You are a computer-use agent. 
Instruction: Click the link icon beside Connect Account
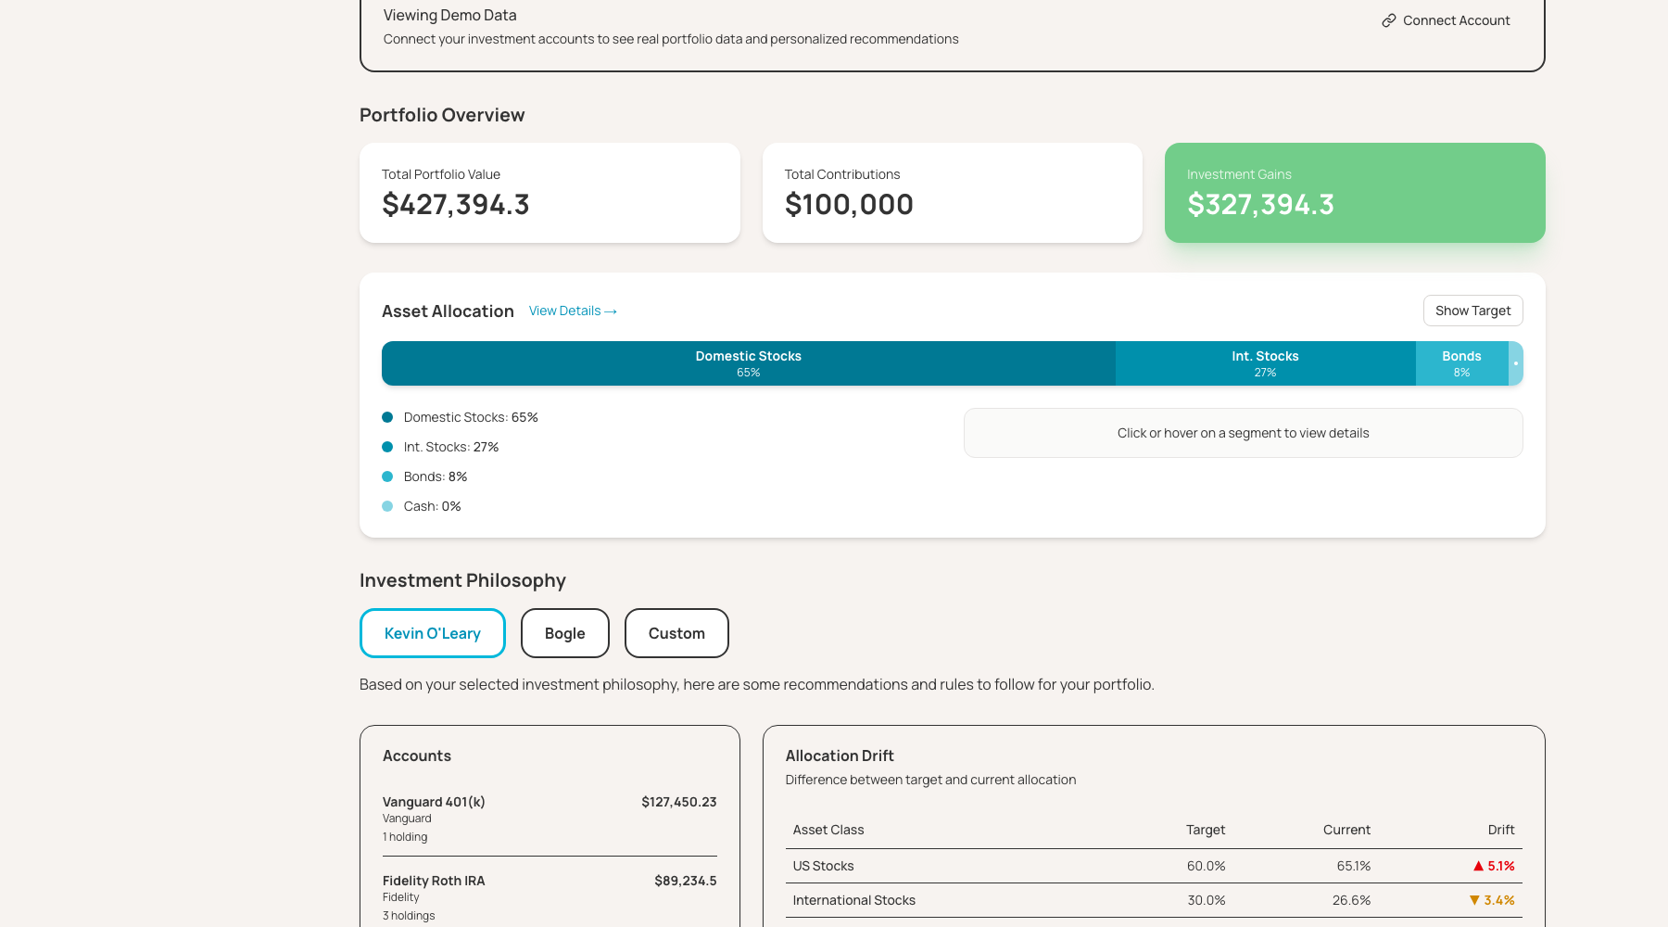(1388, 19)
